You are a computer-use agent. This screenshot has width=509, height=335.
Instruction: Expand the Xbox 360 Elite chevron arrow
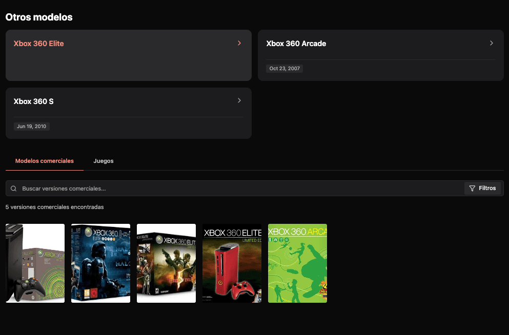click(x=239, y=44)
